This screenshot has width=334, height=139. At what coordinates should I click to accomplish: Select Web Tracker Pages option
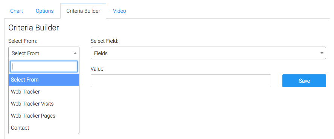44,116
